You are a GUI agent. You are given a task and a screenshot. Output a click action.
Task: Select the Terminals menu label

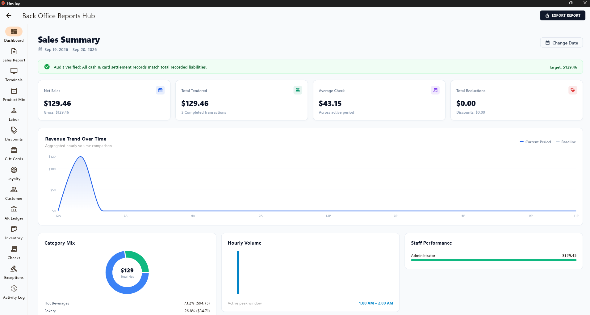(x=14, y=80)
